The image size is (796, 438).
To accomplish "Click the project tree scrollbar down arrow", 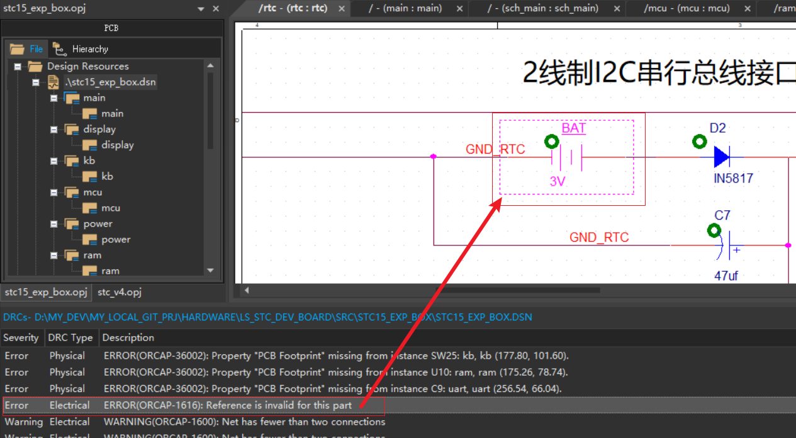I will [210, 271].
